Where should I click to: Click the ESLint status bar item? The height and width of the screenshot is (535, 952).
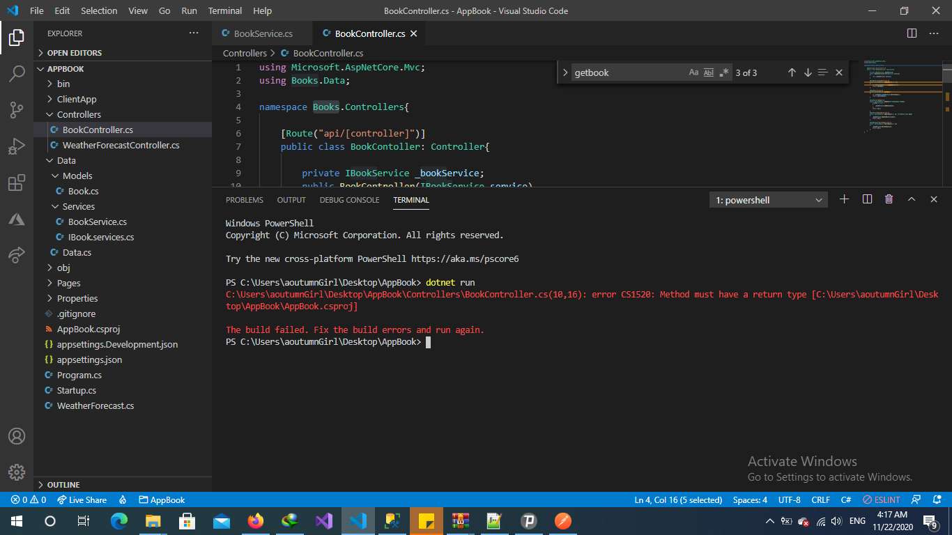(x=880, y=499)
